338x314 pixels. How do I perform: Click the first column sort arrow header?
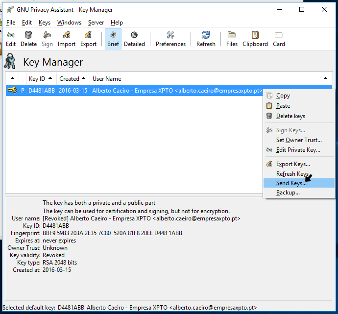(x=12, y=79)
